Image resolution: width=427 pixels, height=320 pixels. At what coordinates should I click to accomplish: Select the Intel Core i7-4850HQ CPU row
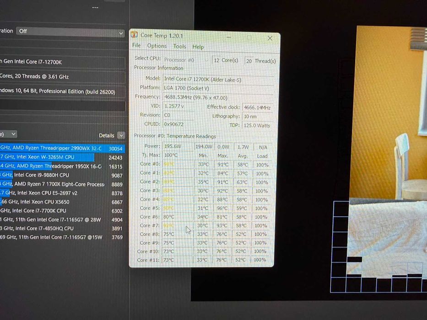click(x=62, y=228)
